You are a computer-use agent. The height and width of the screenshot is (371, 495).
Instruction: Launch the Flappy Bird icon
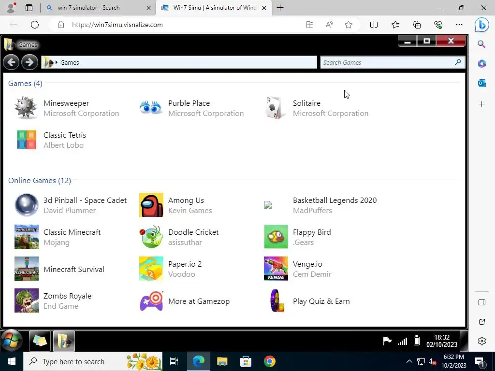(x=276, y=237)
